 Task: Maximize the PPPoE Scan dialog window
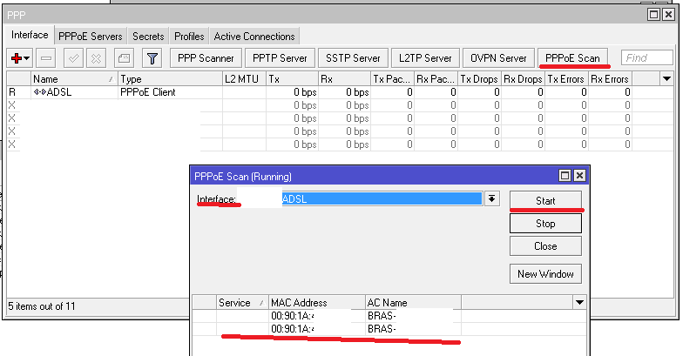click(565, 176)
